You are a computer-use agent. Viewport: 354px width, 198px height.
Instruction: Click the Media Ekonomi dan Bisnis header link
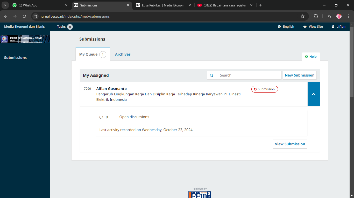coord(24,27)
